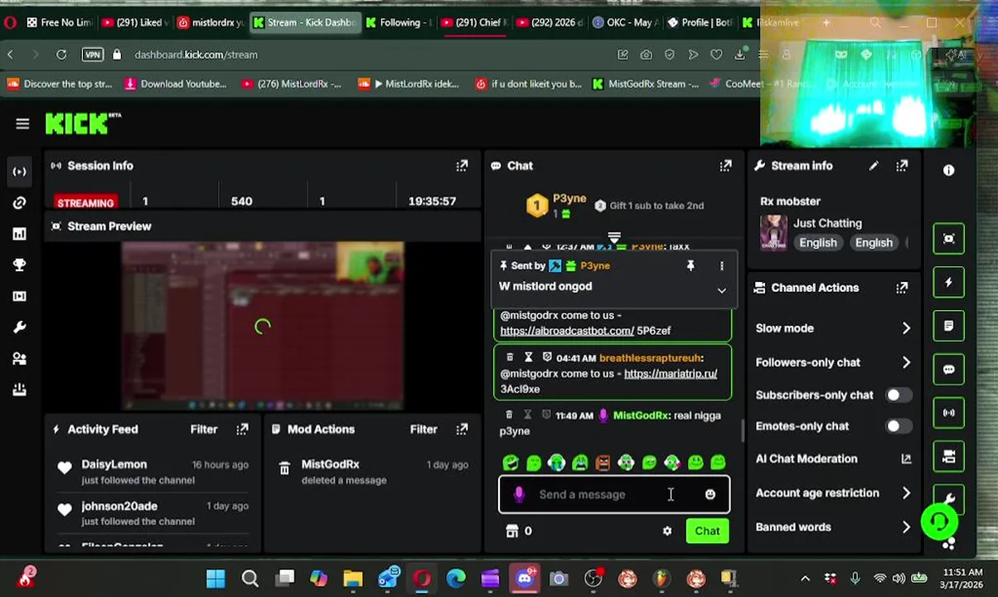Toggle Channel Actions widget in right rail
The width and height of the screenshot is (998, 597).
[x=948, y=456]
